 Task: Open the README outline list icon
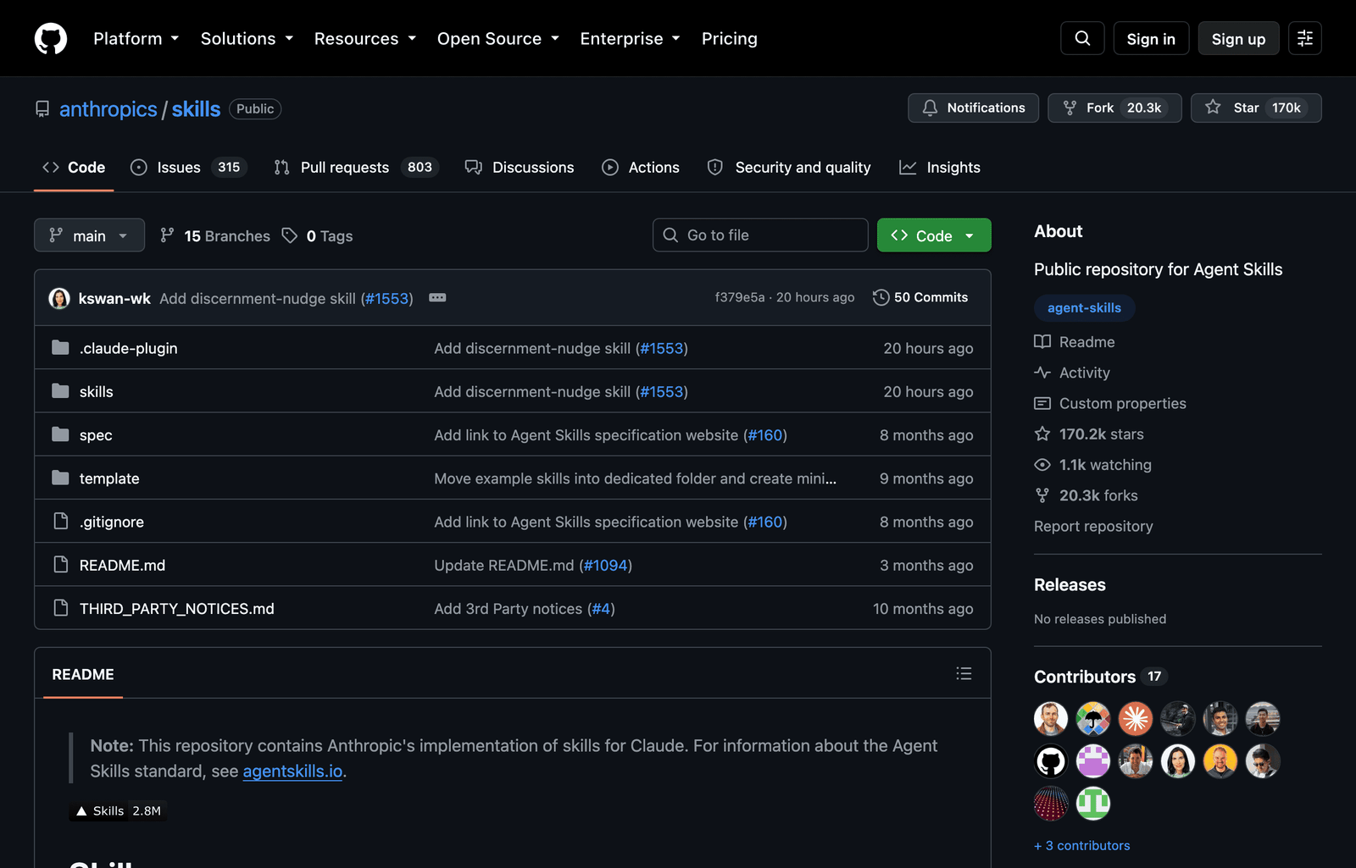(964, 673)
